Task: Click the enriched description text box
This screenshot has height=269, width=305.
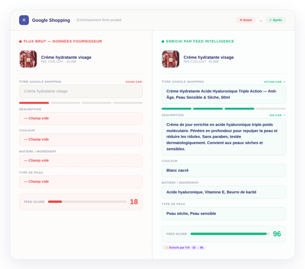Action: point(223,137)
